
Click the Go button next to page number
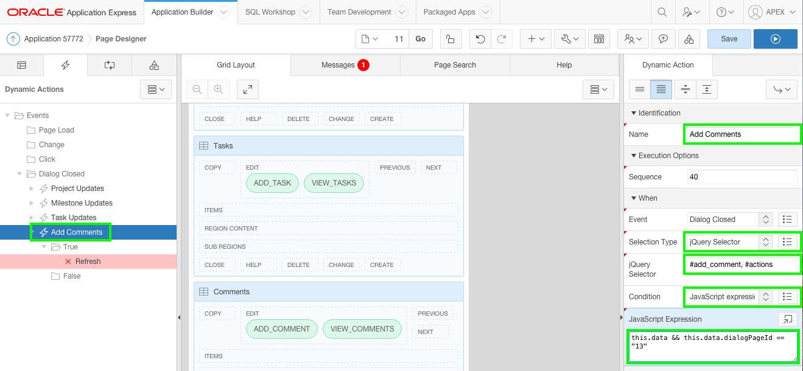(x=420, y=38)
